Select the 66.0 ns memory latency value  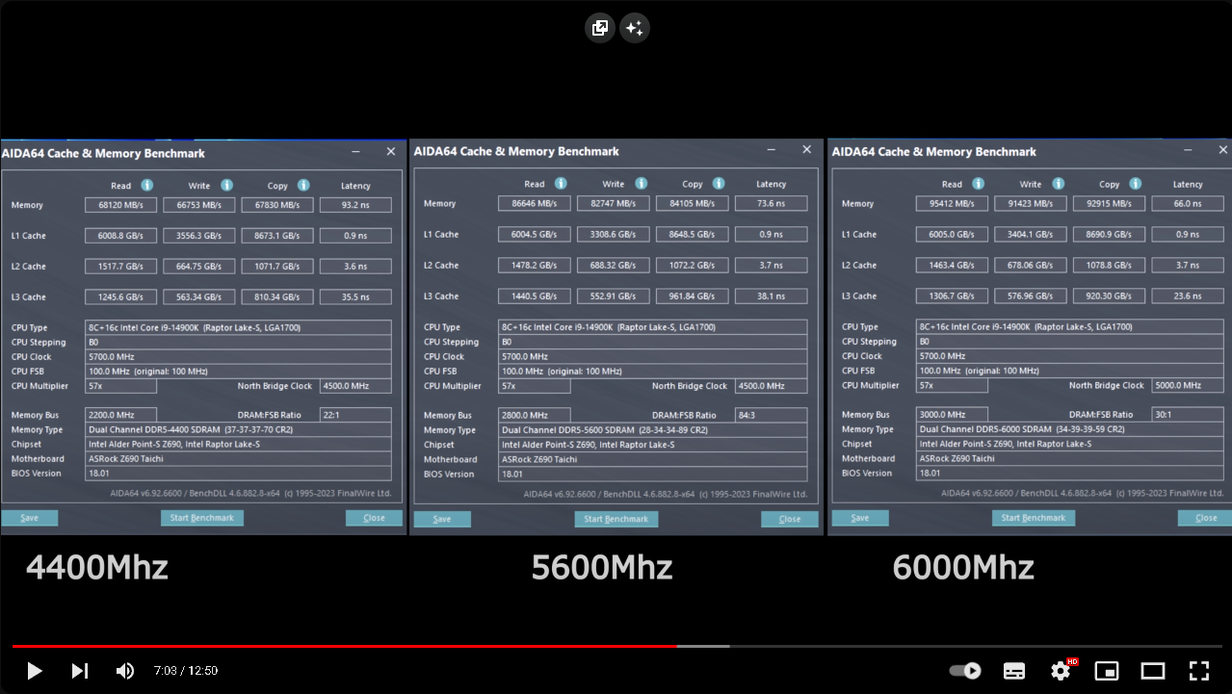1188,203
